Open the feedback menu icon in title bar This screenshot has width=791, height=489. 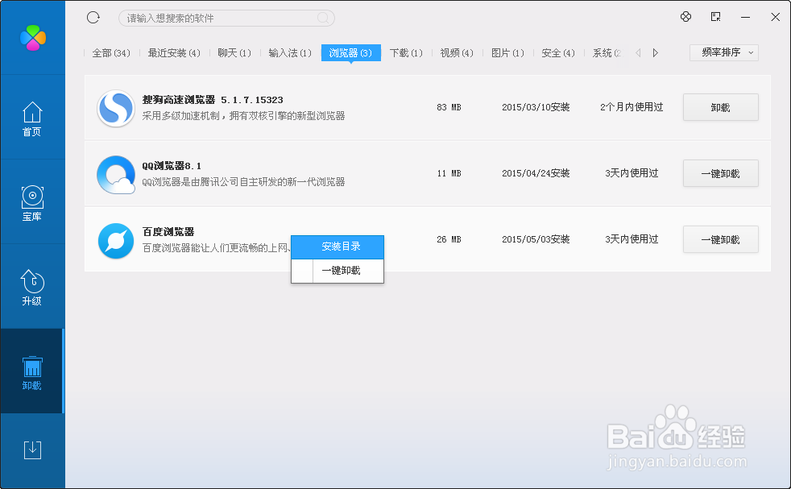pyautogui.click(x=715, y=17)
